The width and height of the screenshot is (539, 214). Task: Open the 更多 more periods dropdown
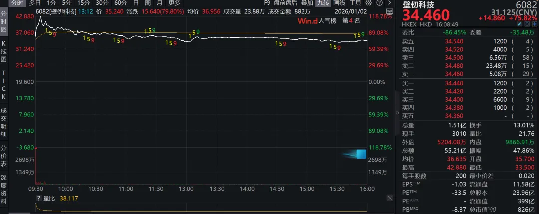[174, 3]
